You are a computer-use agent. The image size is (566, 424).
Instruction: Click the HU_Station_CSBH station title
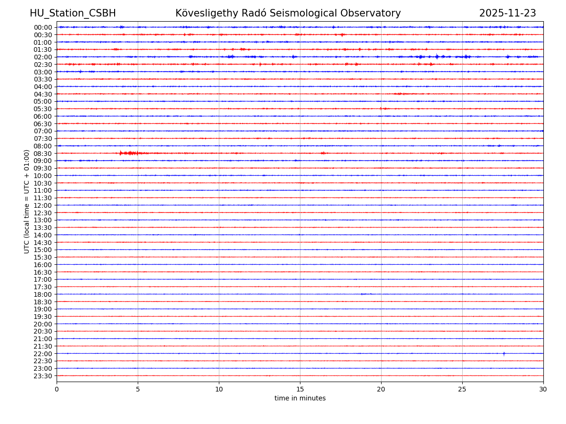[x=73, y=14]
